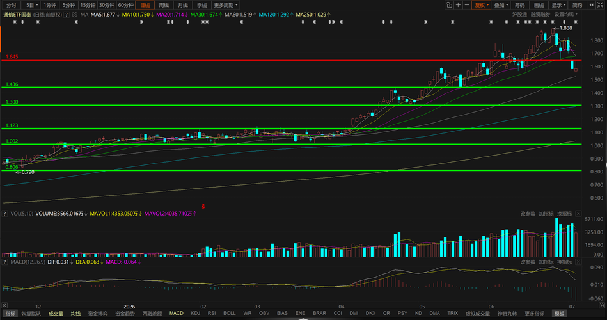Screen dimensions: 607x320
Task: Switch to 月线 monthly chart
Action: pos(183,5)
